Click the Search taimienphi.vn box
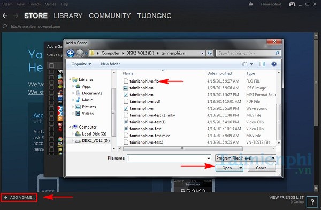This screenshot has width=321, height=210. pyautogui.click(x=248, y=53)
